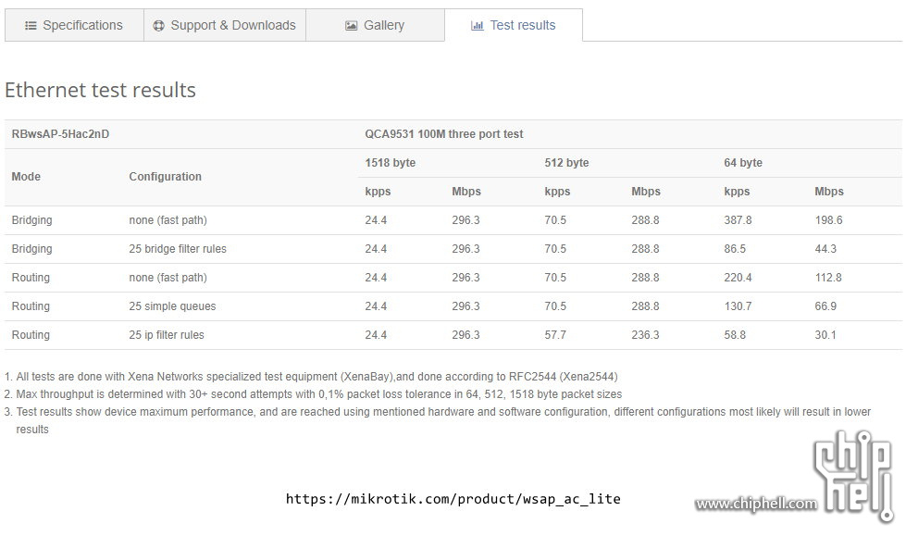Click 70.5 in the 25 simple queues row
This screenshot has height=536, width=906.
click(555, 306)
